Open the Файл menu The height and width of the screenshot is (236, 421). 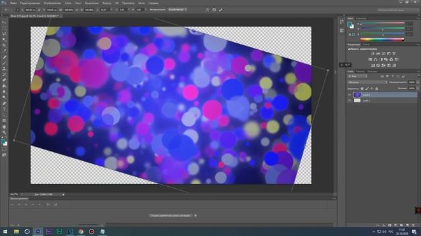pyautogui.click(x=13, y=3)
